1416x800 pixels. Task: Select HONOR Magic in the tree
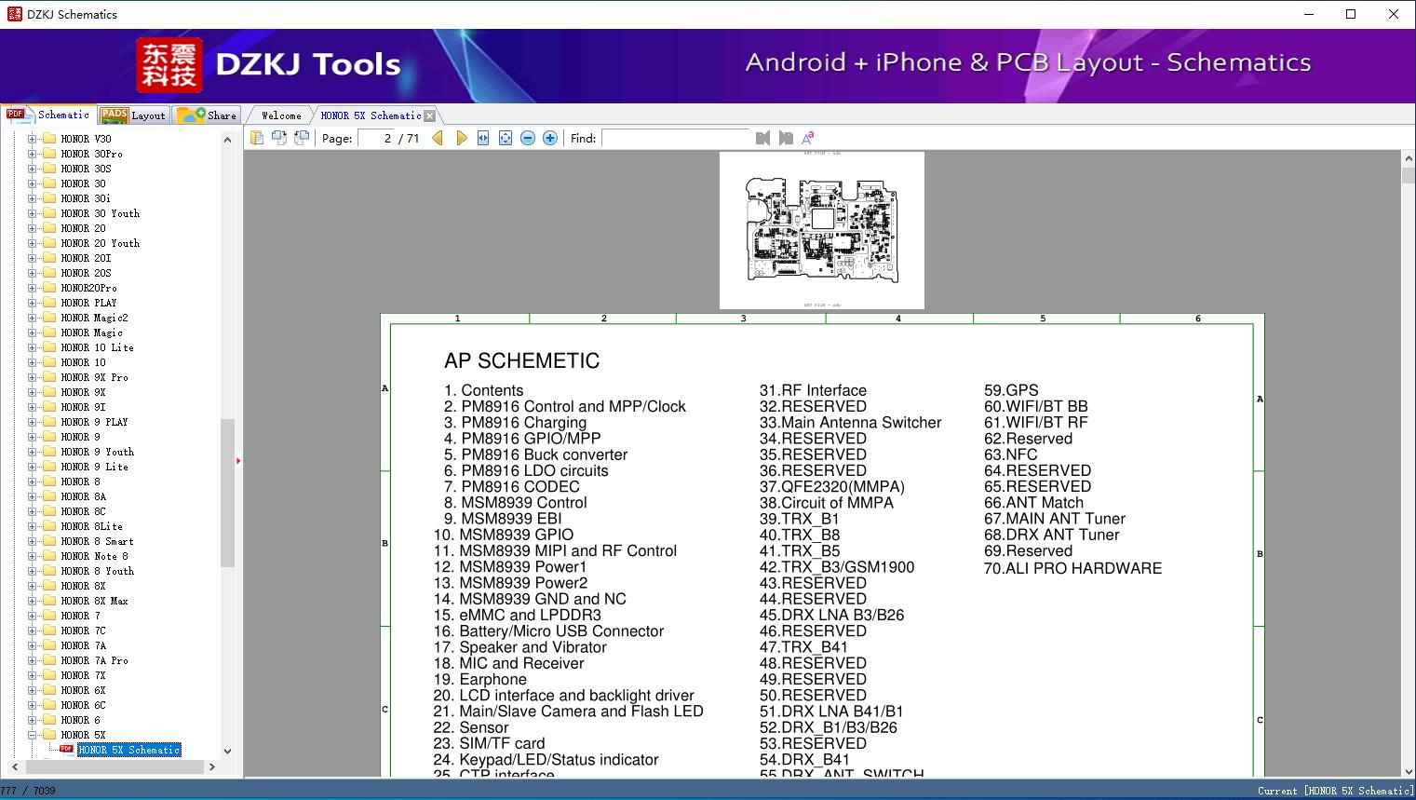coord(91,332)
